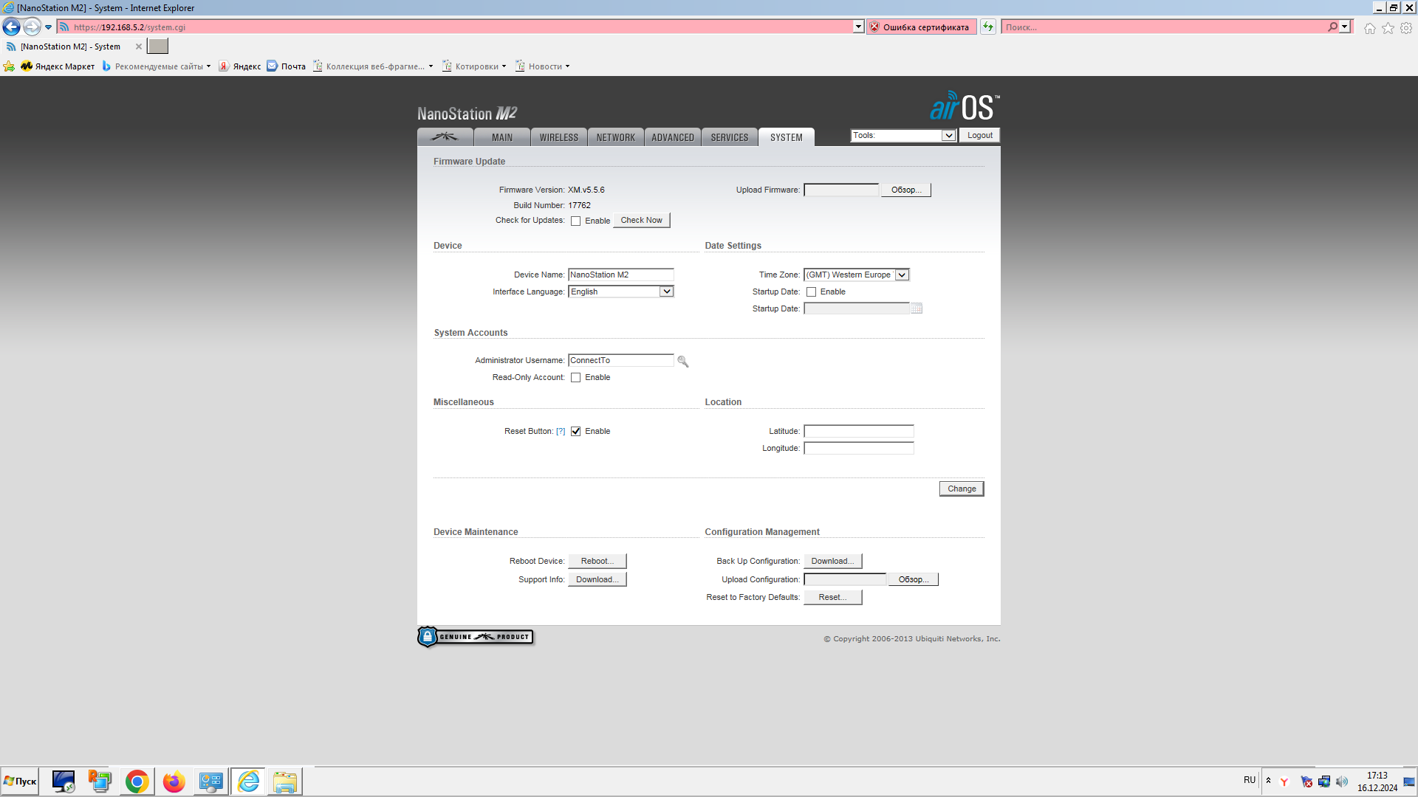Open Google Chrome from the taskbar
The image size is (1418, 797).
point(137,782)
